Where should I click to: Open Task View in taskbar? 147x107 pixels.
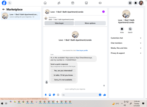[6, 103]
